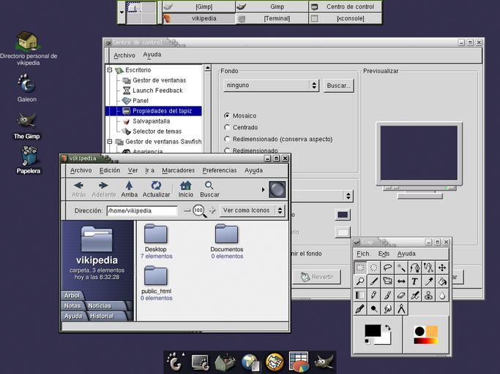The width and height of the screenshot is (500, 374).
Task: Pick the Bucket Fill tool
Action: (x=442, y=281)
